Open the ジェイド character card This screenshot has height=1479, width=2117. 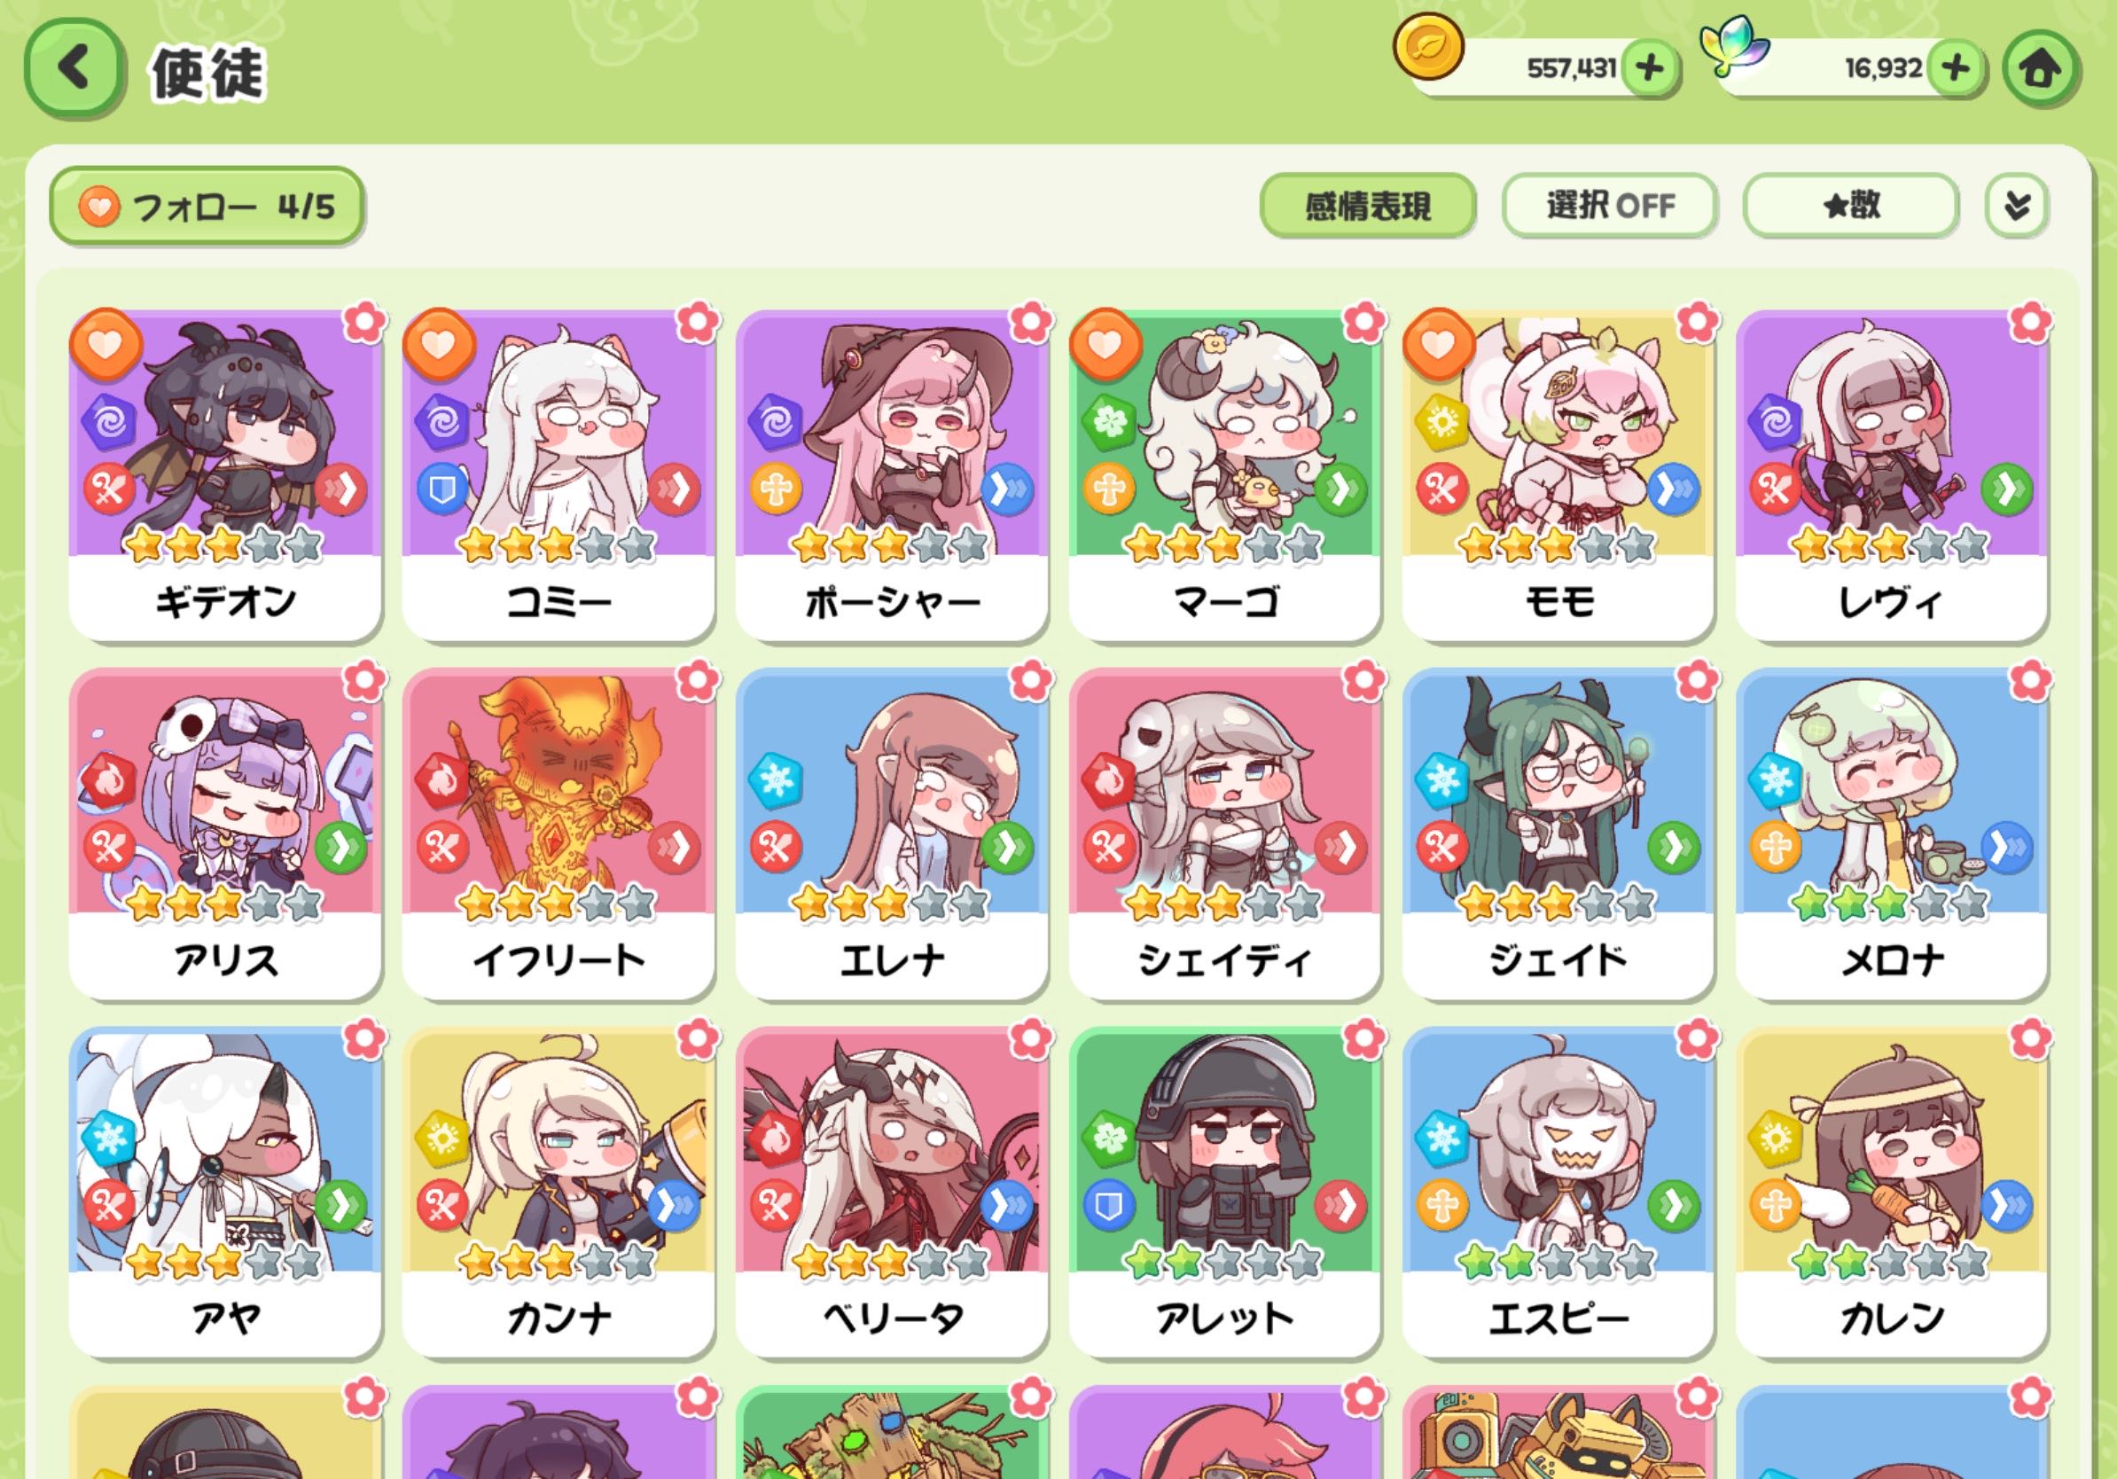pyautogui.click(x=1558, y=834)
